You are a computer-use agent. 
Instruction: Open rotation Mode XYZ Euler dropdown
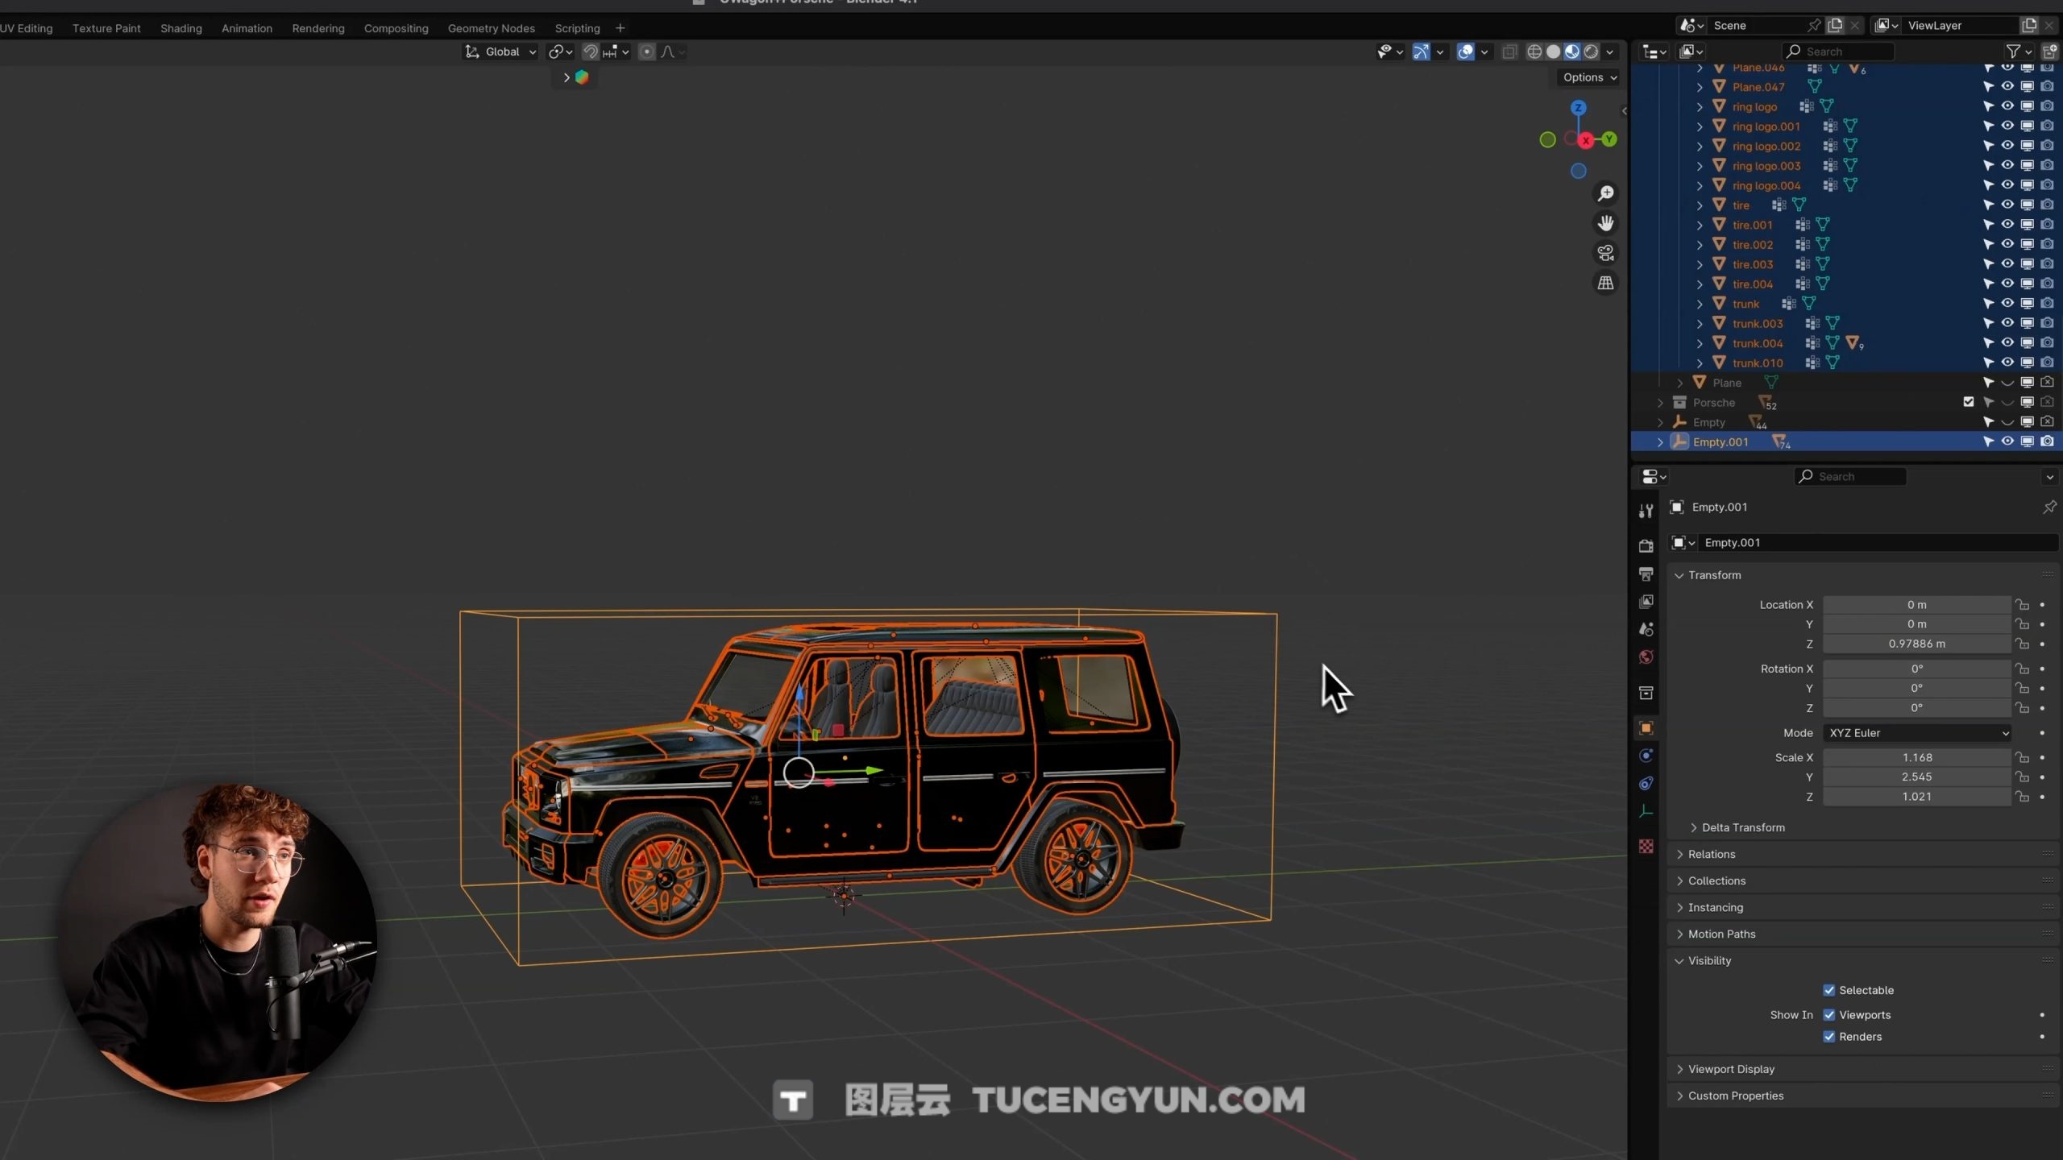[1917, 733]
